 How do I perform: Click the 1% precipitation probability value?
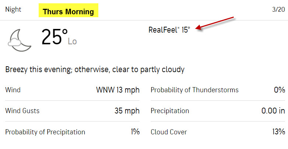[135, 132]
